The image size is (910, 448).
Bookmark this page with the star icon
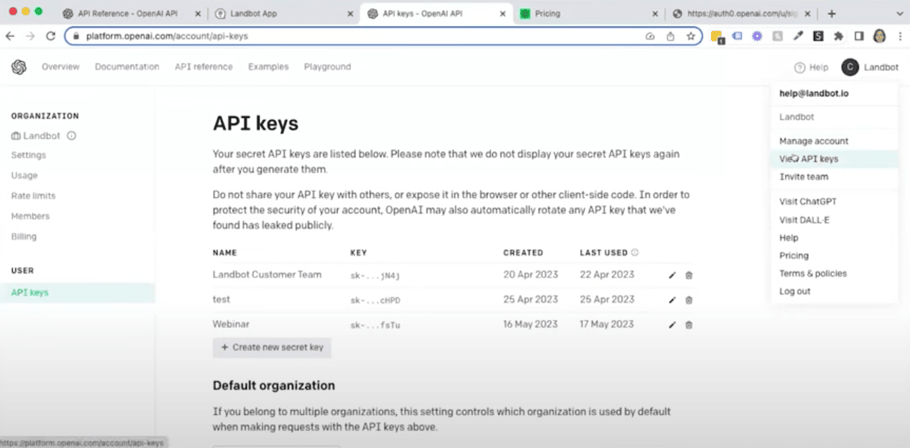tap(691, 35)
